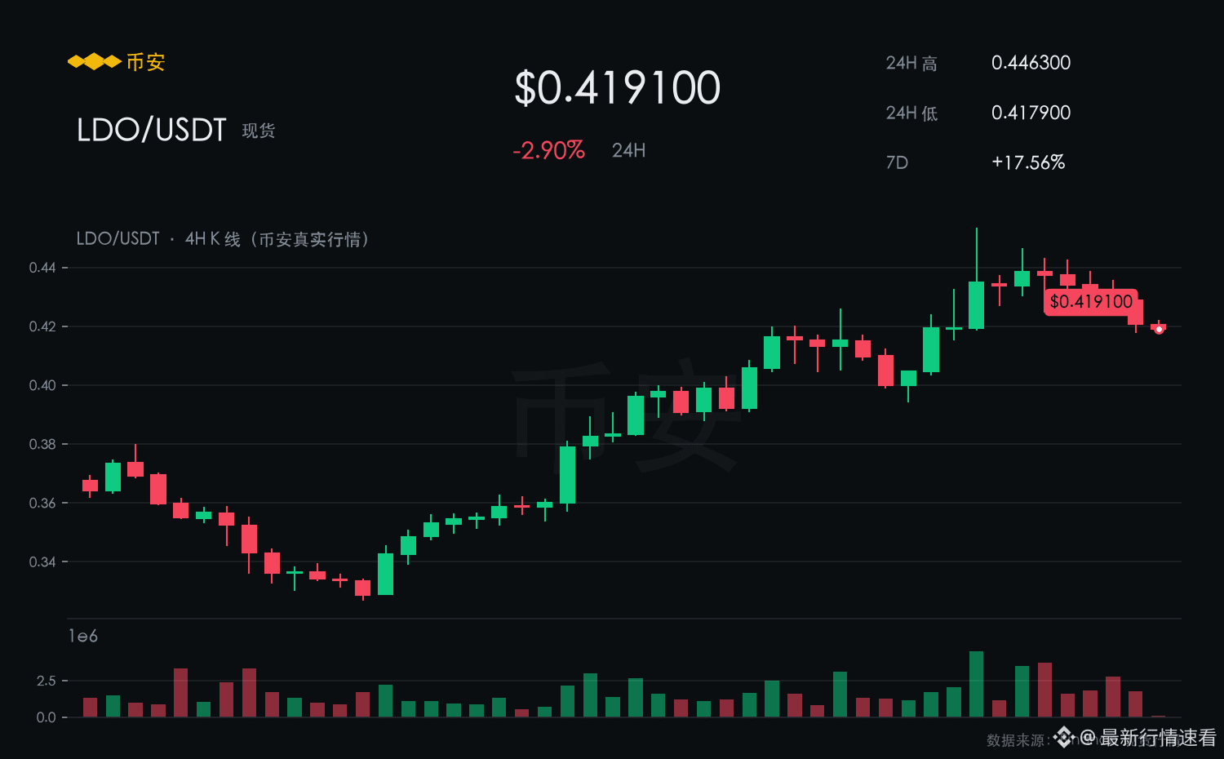Click the 0.44 y-axis label
The image size is (1224, 759).
tap(42, 268)
